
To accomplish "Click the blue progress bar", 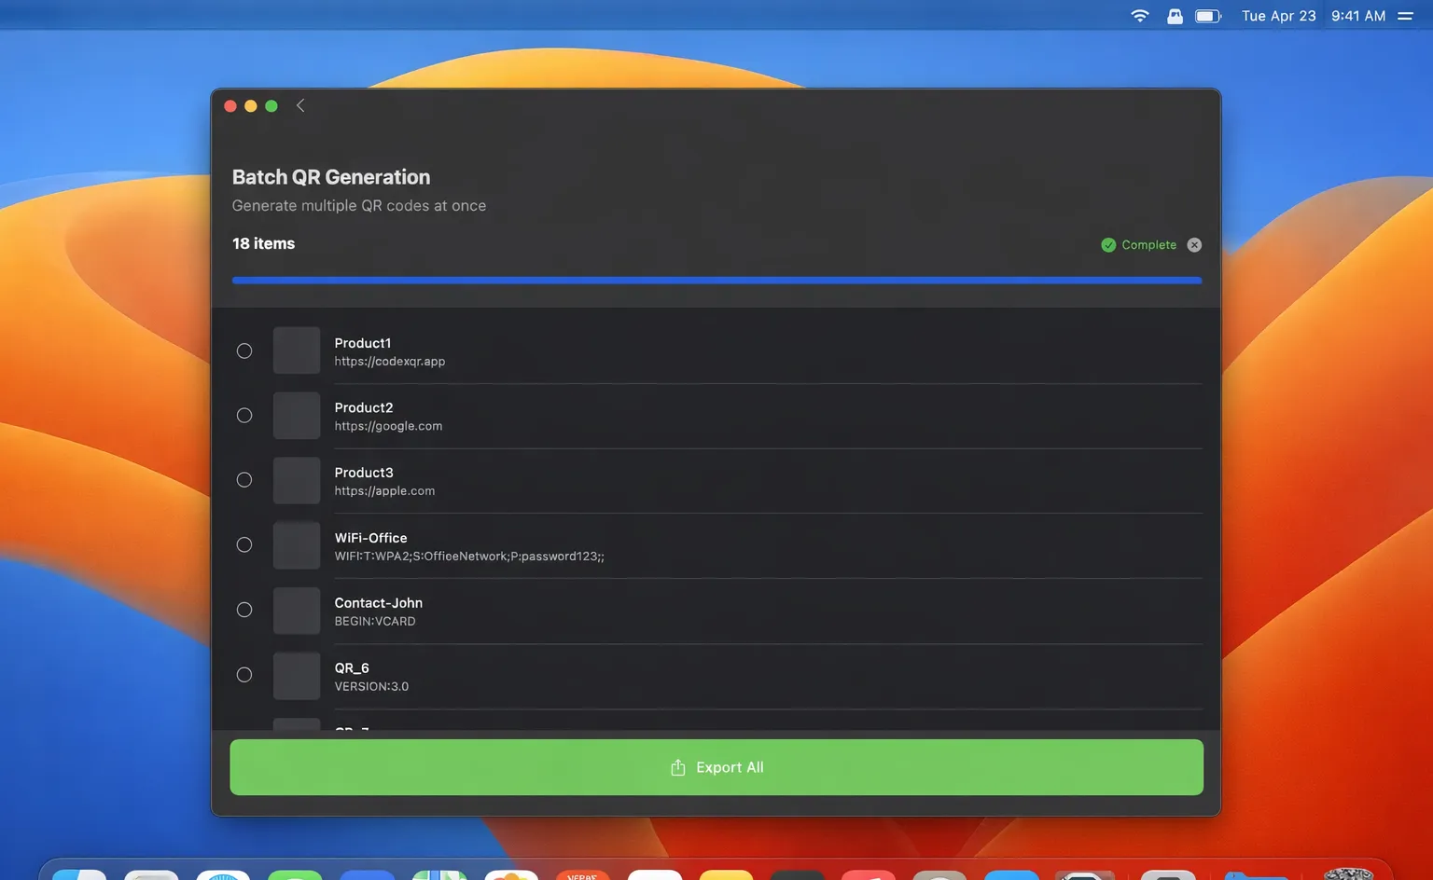I will (716, 280).
